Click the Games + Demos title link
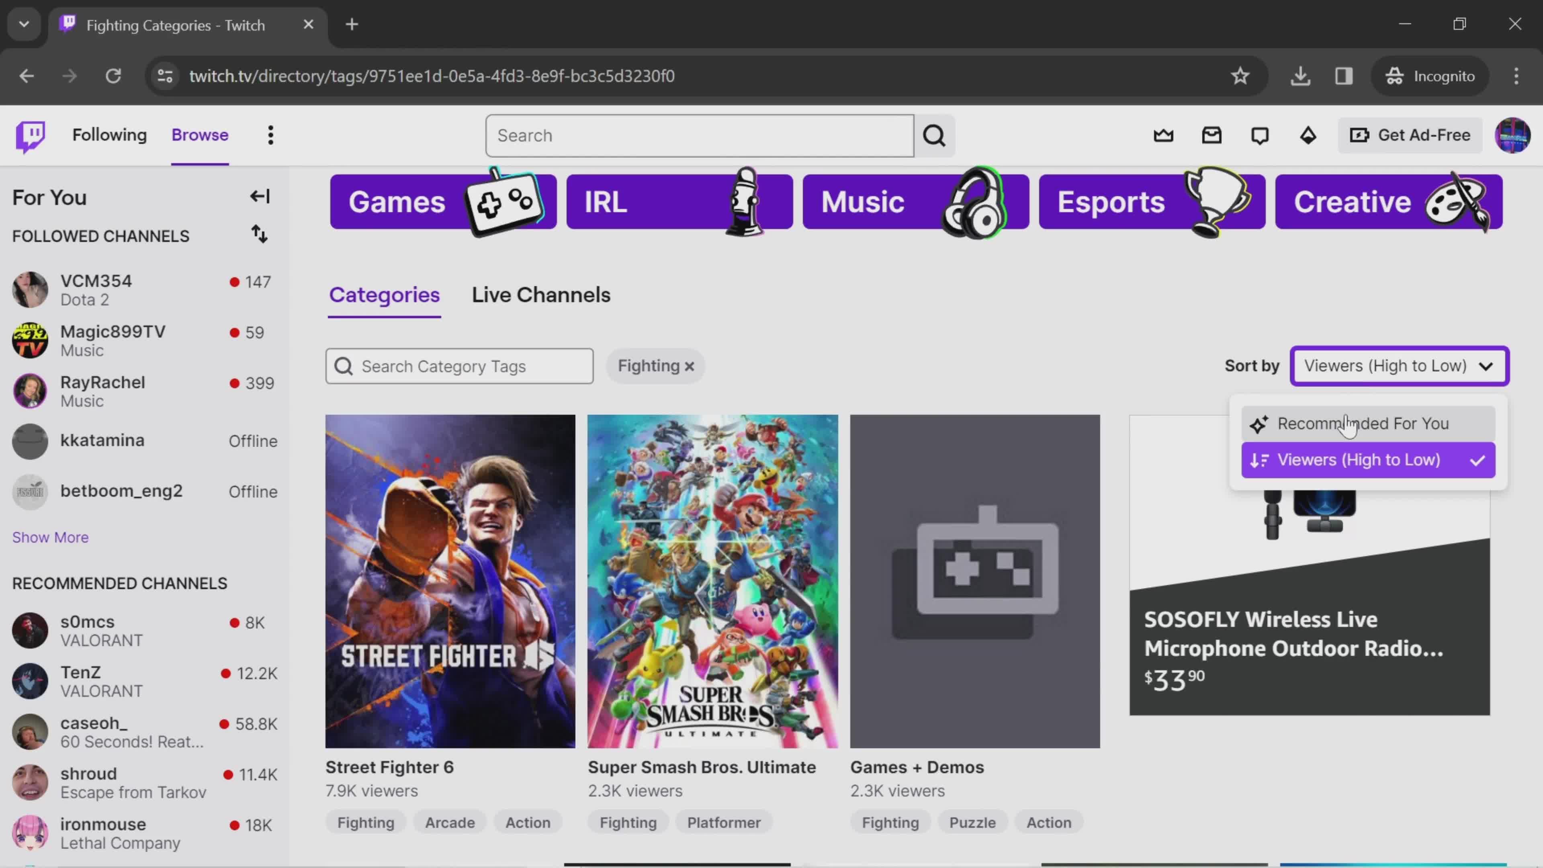This screenshot has height=868, width=1543. pos(917,768)
